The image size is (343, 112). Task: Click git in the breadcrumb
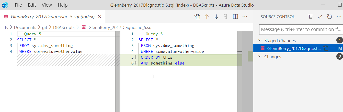click(x=45, y=27)
